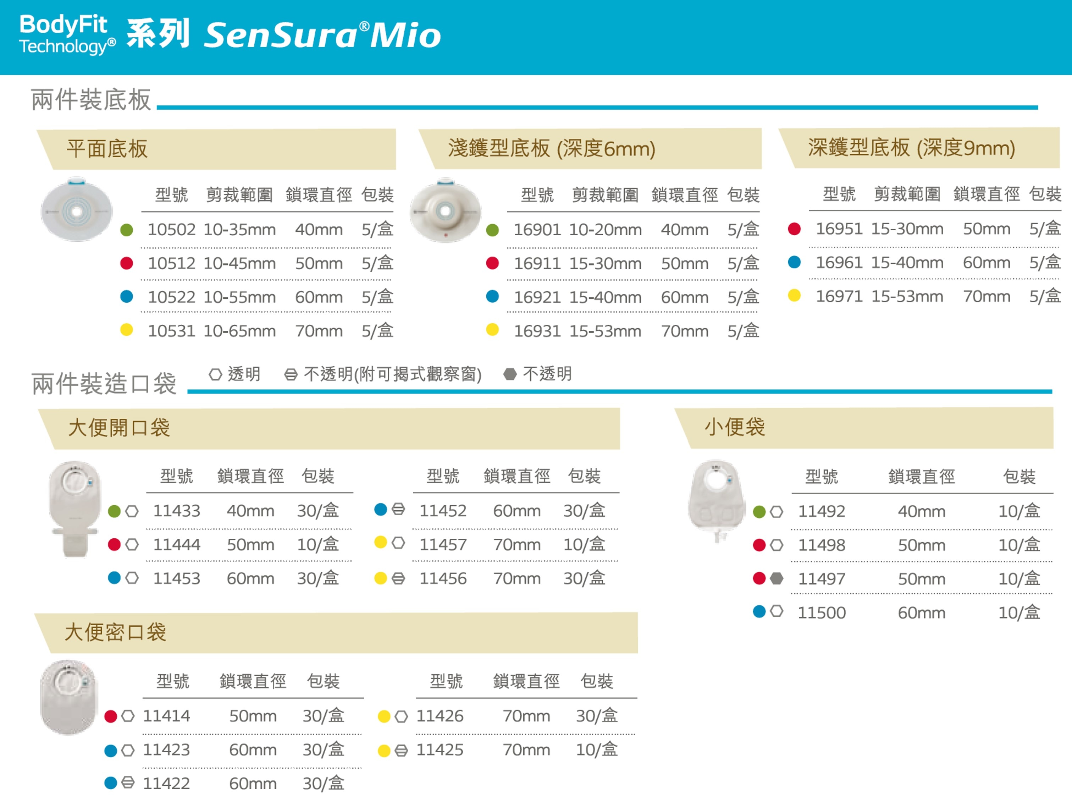The image size is (1072, 802).
Task: Select model number 11414
Action: coord(166,716)
